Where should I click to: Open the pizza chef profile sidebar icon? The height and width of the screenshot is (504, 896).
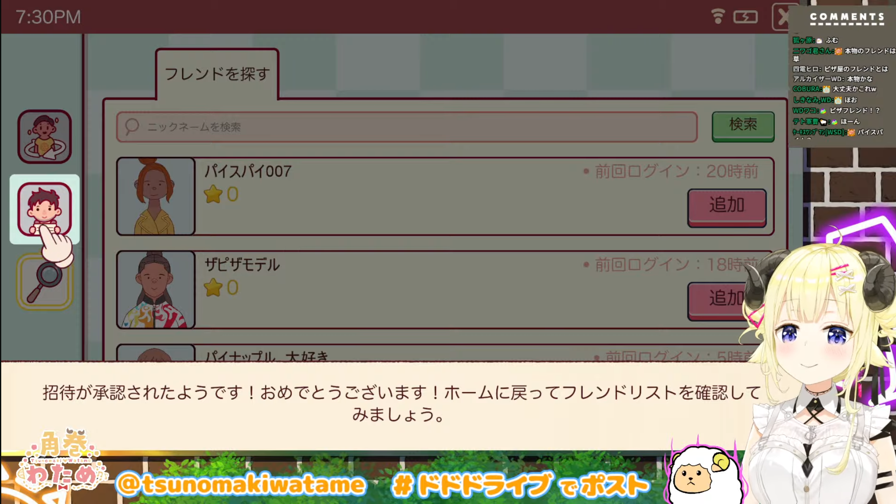click(x=44, y=137)
